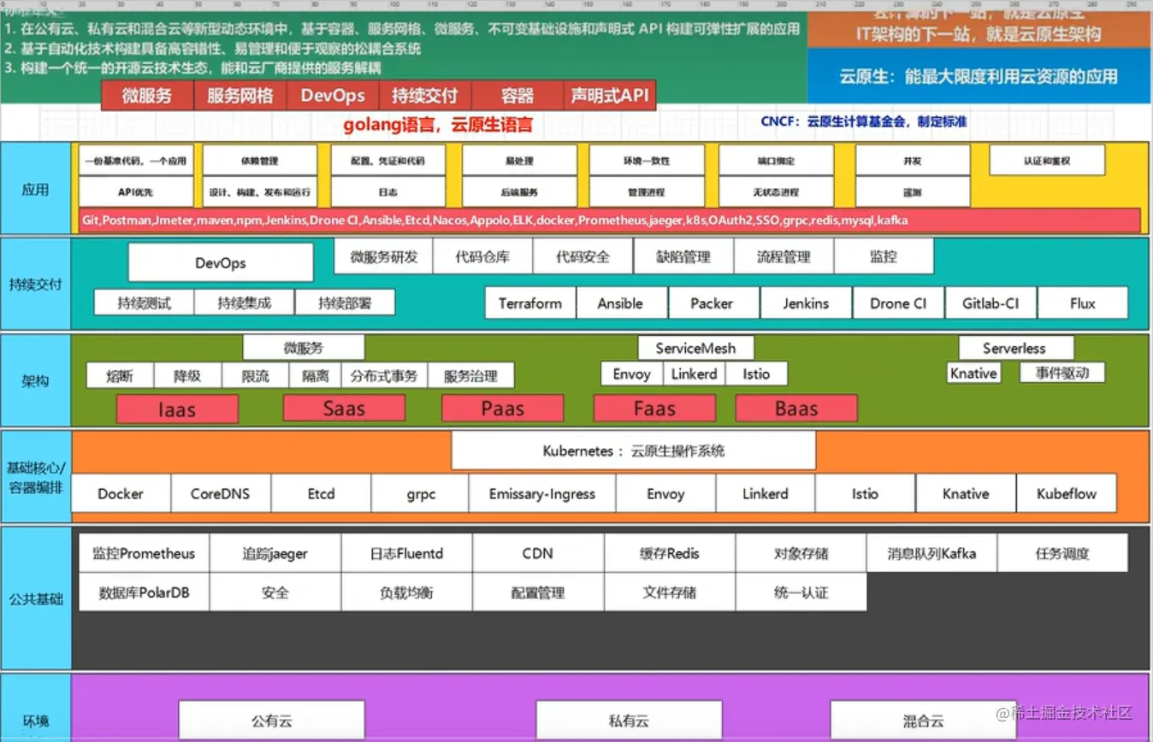The image size is (1153, 742).
Task: Click the 代码安全 box
Action: point(583,256)
